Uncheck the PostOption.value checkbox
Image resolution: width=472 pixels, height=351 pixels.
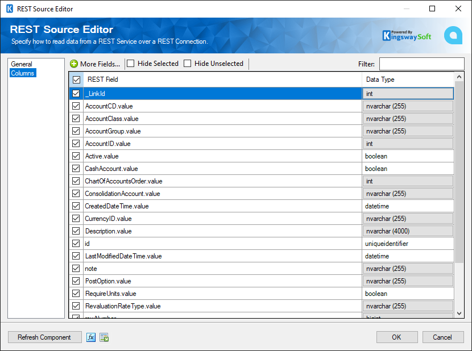tap(76, 281)
